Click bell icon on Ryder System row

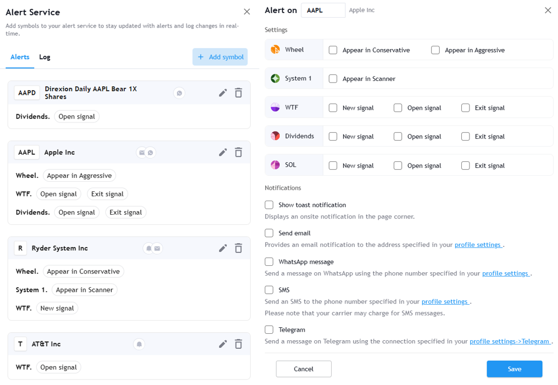149,248
